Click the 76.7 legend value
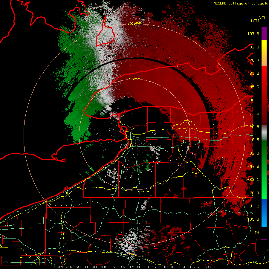The width and height of the screenshot is (269, 269). pos(254,60)
